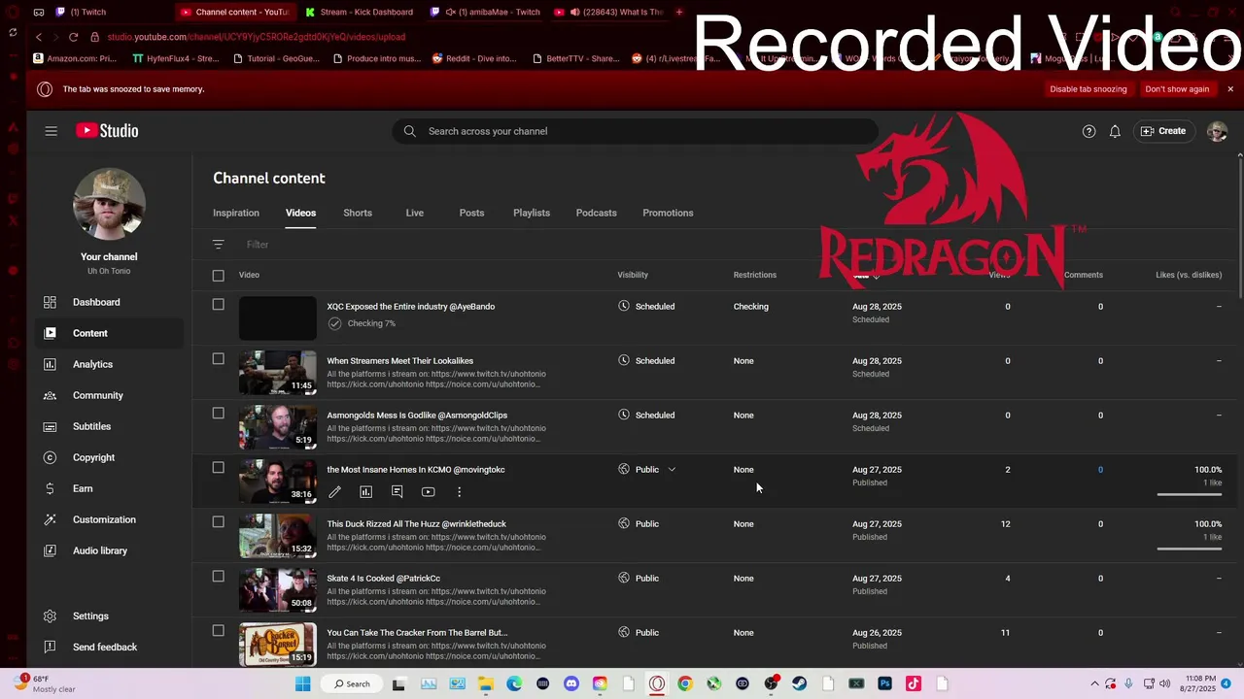
Task: Edit details pencil icon for Insane Homes video
Action: pos(334,492)
